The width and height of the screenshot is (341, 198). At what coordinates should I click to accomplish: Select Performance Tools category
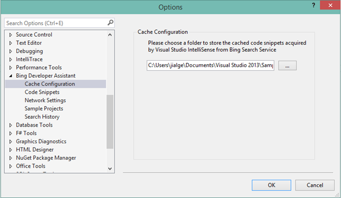39,68
